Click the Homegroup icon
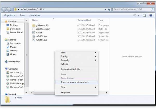Image resolution: width=156 pixels, height=109 pixels. tap(6, 62)
